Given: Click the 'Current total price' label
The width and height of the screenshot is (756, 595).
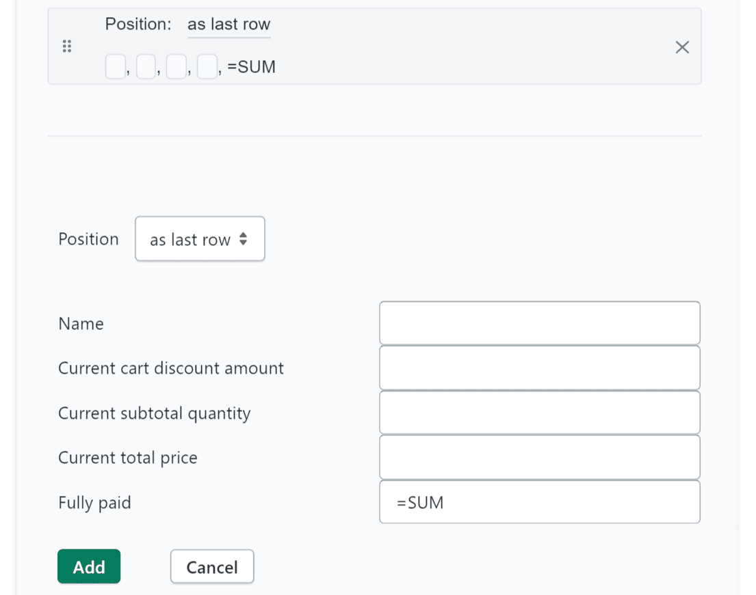Looking at the screenshot, I should click(x=127, y=458).
